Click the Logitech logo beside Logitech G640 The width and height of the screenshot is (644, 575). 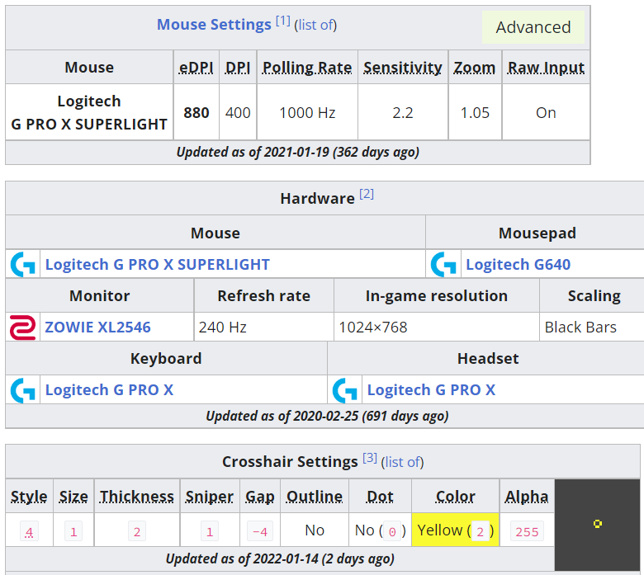pos(443,264)
